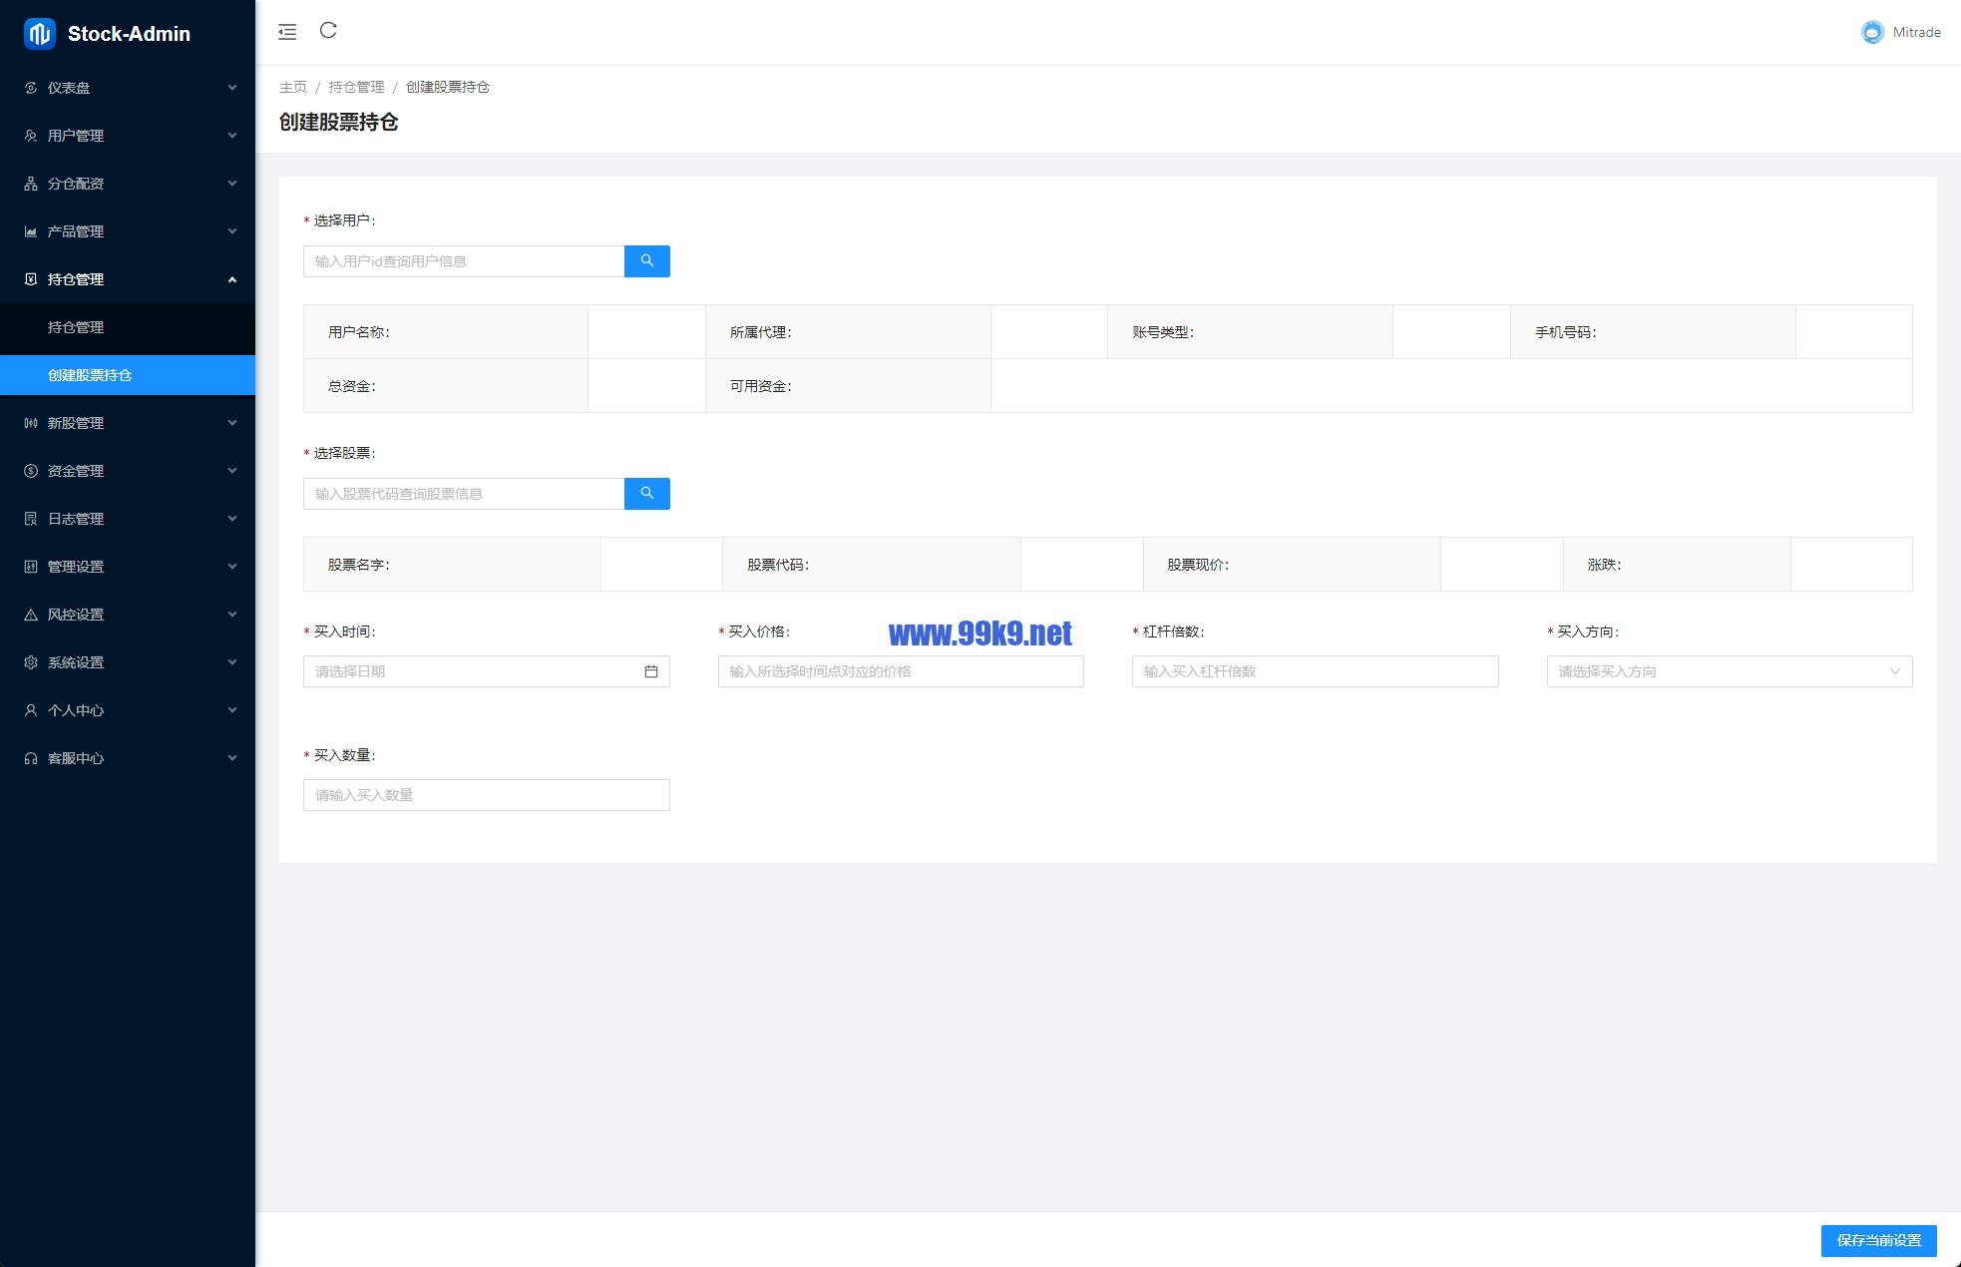This screenshot has height=1267, width=1961.
Task: Click search icon for user ID query
Action: [647, 261]
